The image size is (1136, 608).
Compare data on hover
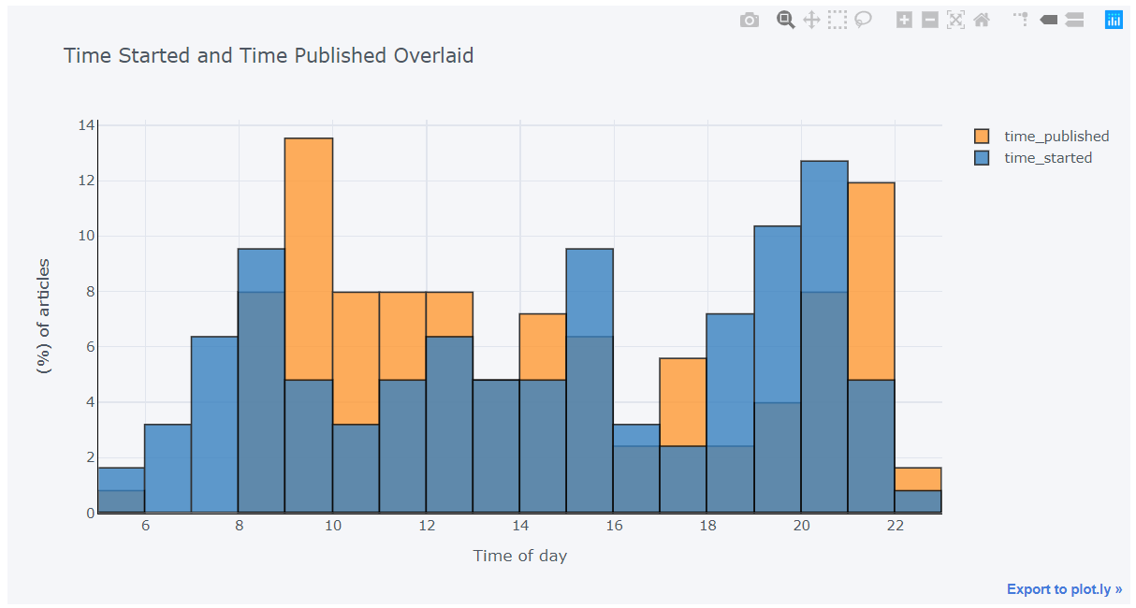[x=1074, y=20]
